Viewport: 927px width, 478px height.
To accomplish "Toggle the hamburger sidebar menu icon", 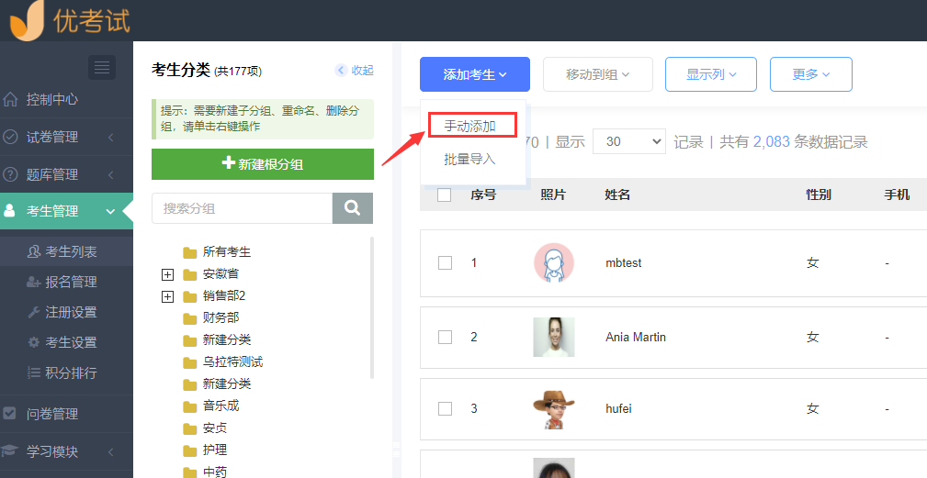I will (x=102, y=67).
